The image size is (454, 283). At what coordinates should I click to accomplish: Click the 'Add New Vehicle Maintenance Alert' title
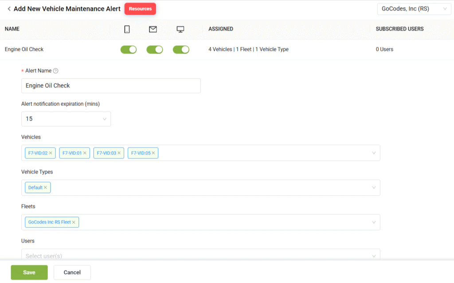(67, 9)
